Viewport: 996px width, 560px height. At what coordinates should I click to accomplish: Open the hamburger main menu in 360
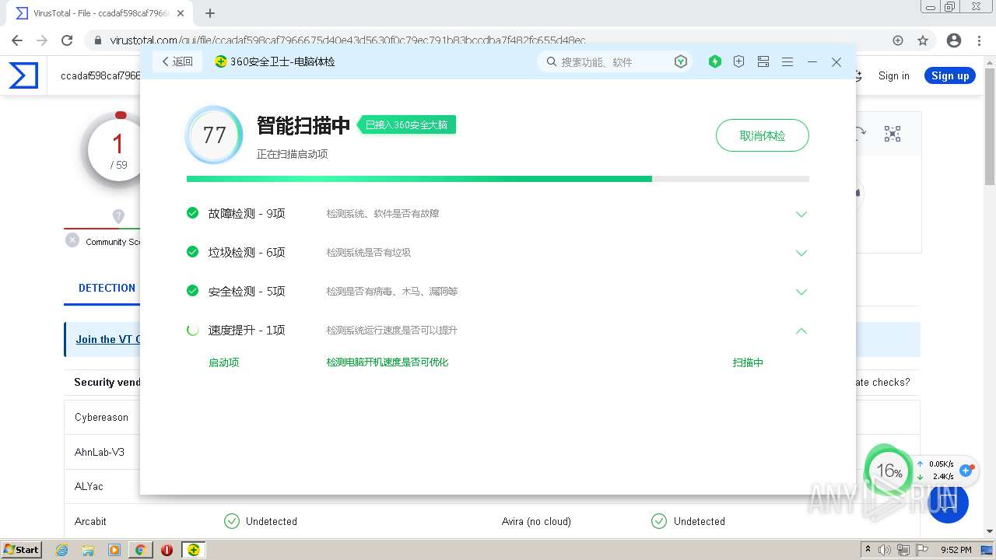[x=787, y=61]
